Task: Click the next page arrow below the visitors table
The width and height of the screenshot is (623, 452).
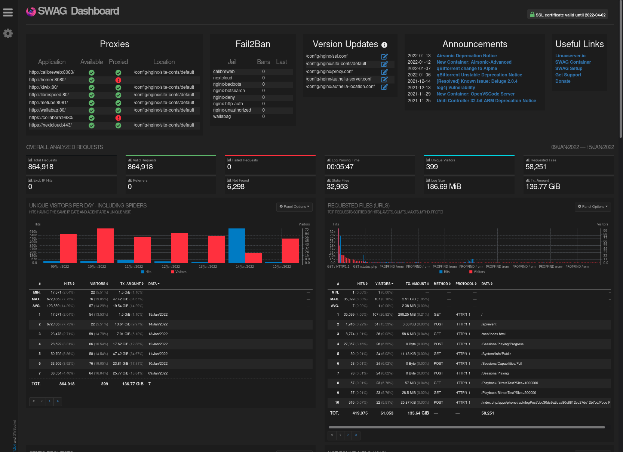Action: 49,401
